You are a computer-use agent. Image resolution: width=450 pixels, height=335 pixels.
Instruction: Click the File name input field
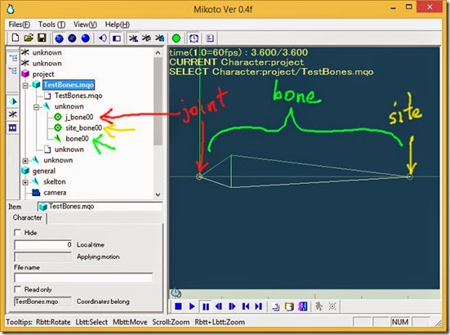click(83, 278)
